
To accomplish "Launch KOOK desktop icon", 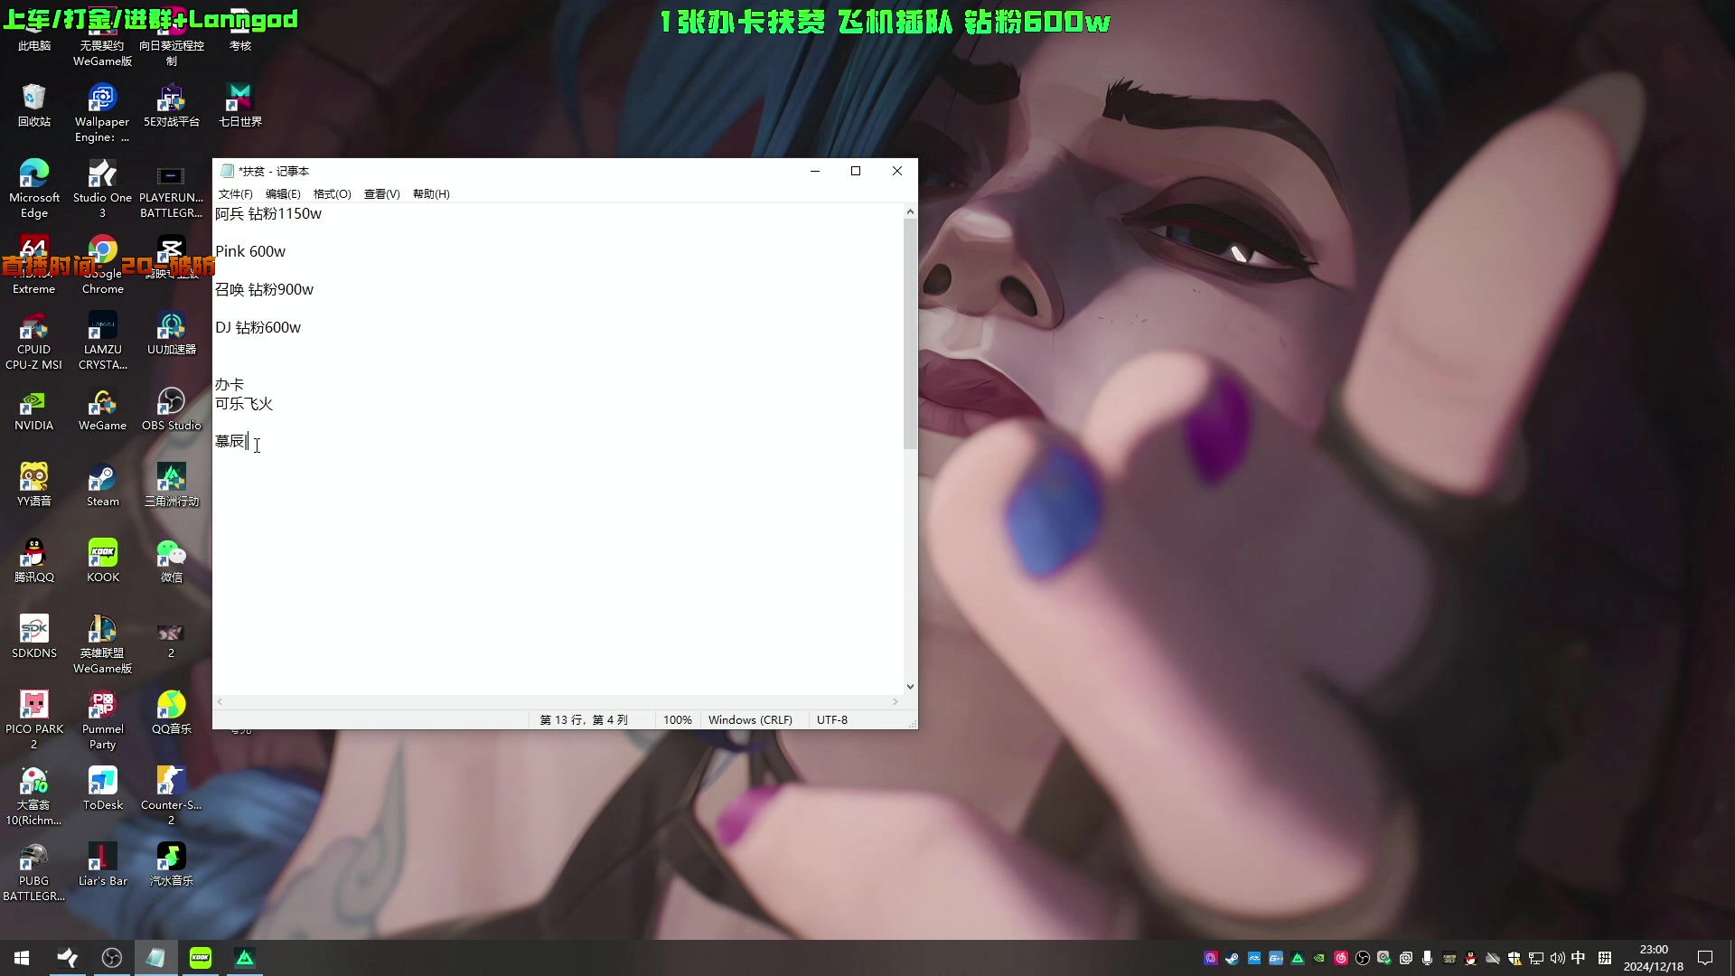I will (102, 560).
